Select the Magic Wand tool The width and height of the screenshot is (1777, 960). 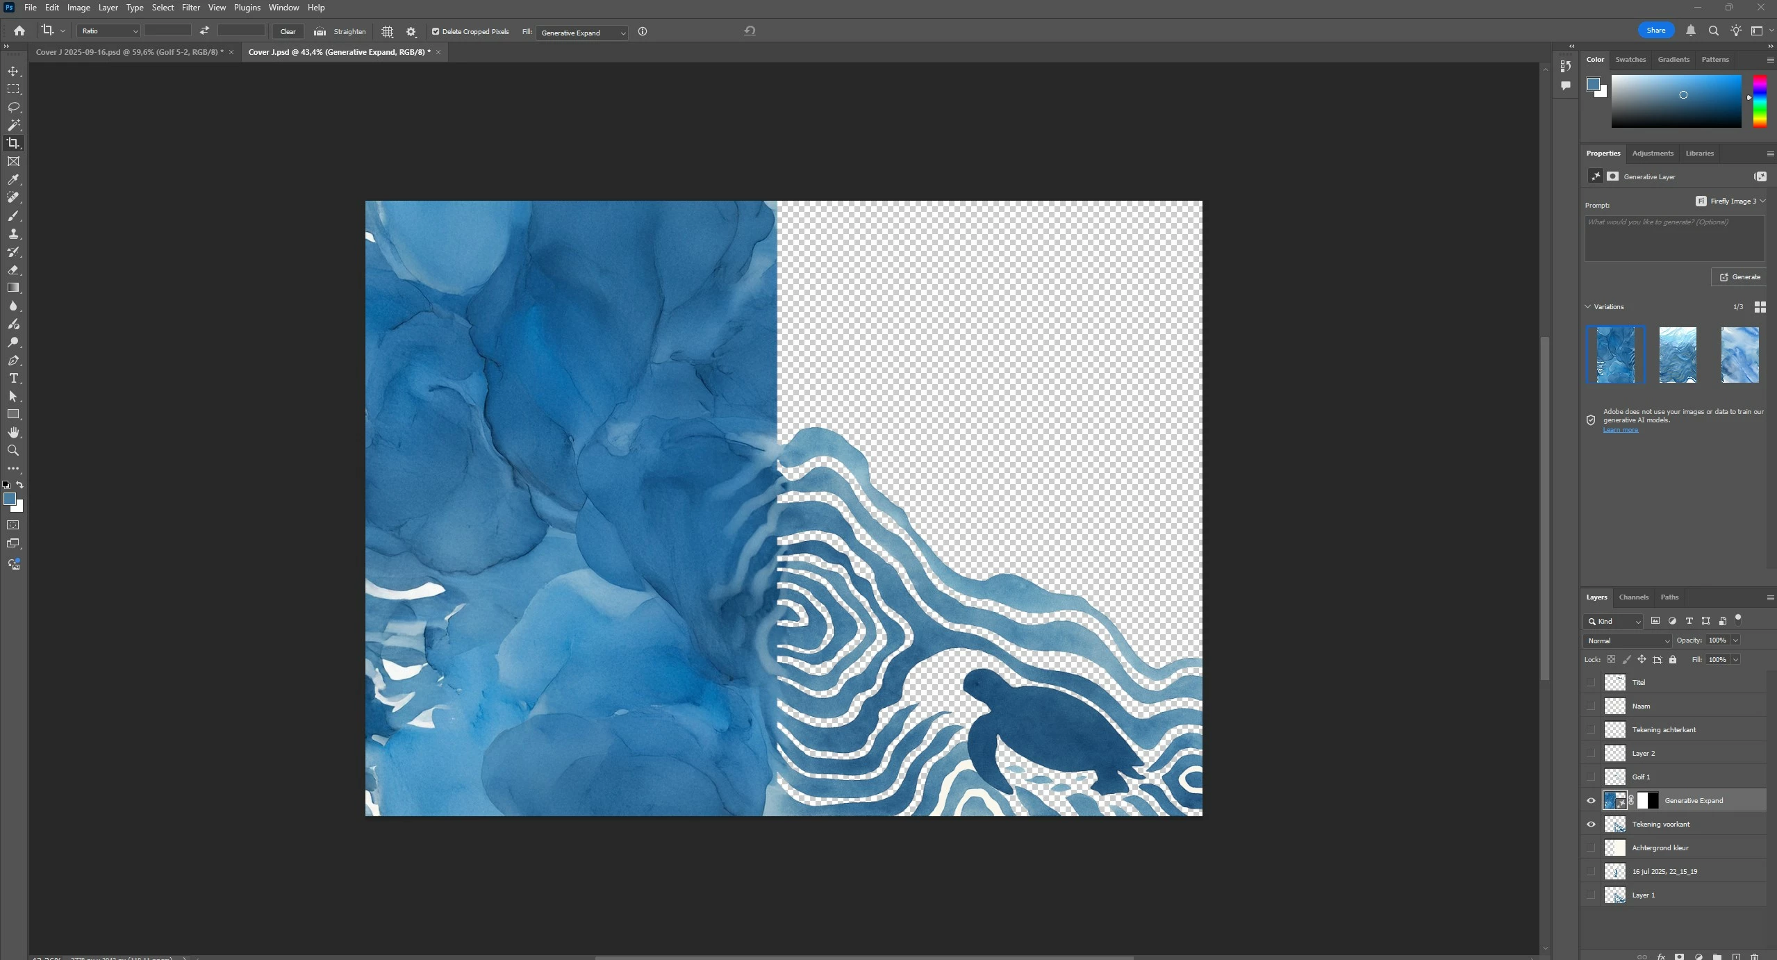tap(13, 125)
